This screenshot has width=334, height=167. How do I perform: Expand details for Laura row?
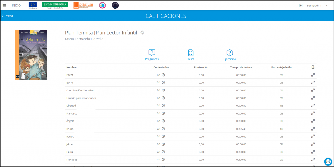[x=313, y=152]
